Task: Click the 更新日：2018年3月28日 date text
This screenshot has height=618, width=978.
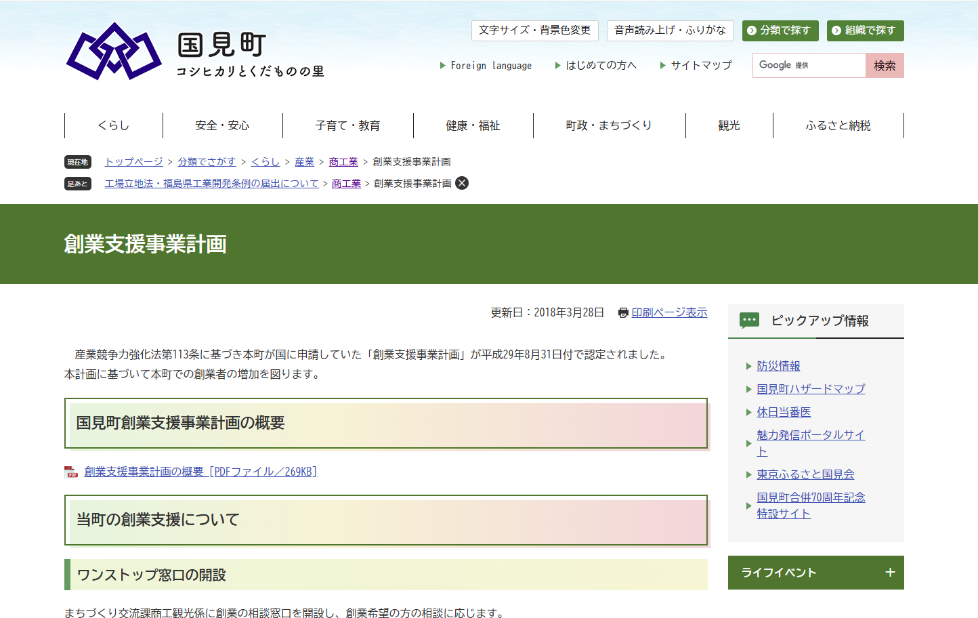Action: (547, 312)
